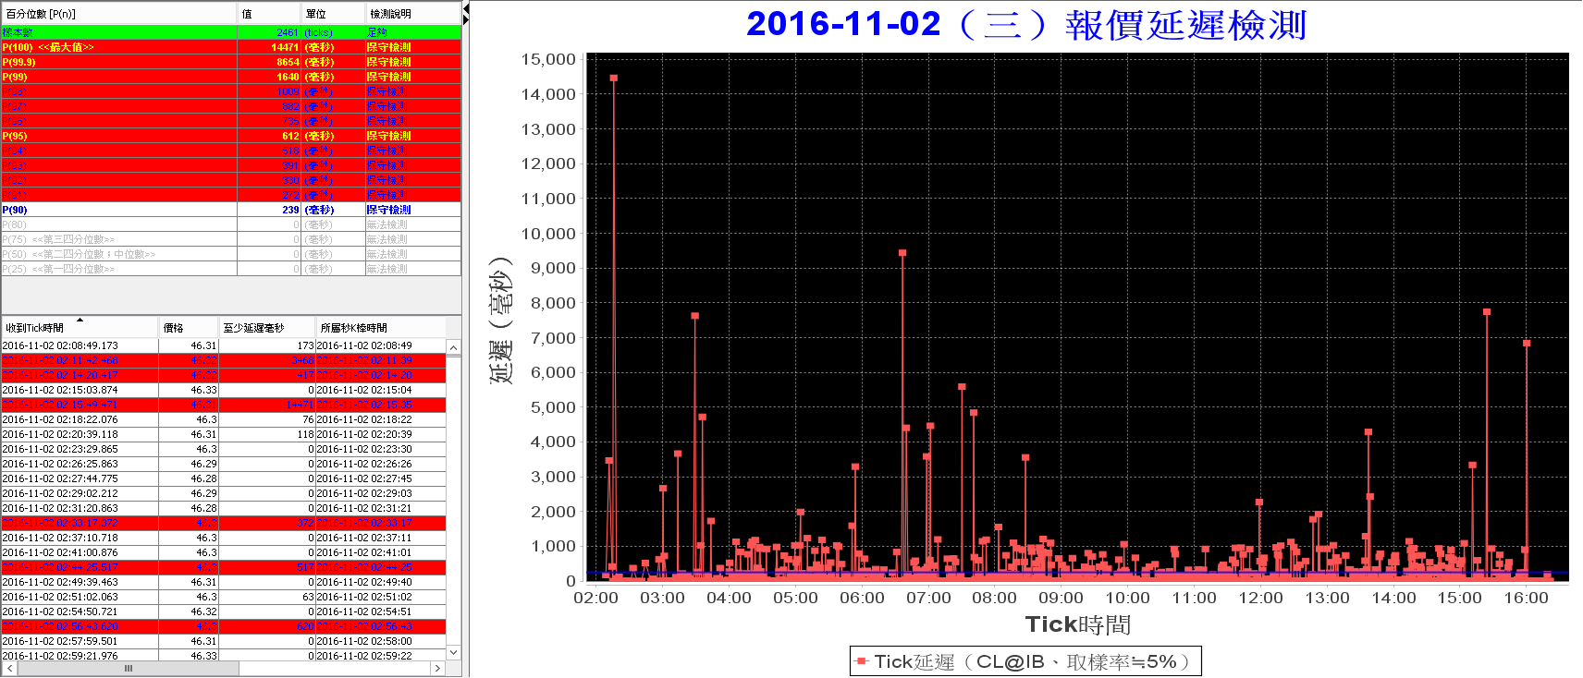Select tick row 2016-11-02 02:49:39.463

point(224,582)
